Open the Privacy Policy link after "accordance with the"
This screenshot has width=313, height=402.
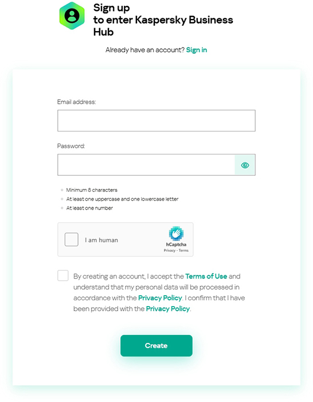tap(160, 298)
